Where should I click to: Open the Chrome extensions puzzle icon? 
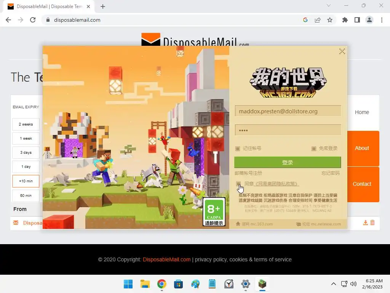345,20
